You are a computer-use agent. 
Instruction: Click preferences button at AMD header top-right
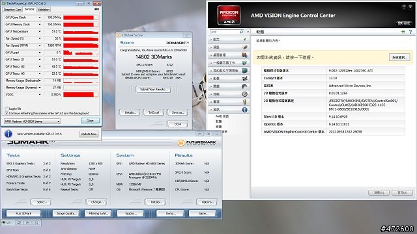[404, 23]
